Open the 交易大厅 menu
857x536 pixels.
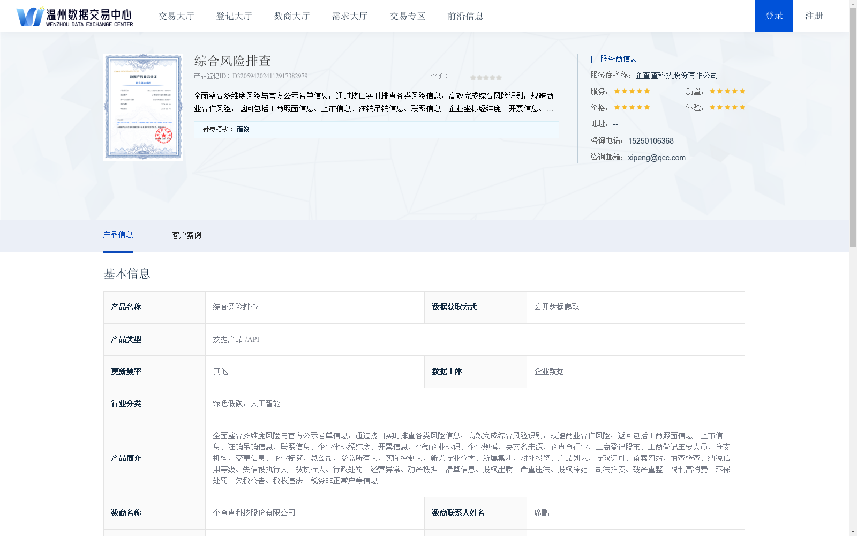(176, 16)
